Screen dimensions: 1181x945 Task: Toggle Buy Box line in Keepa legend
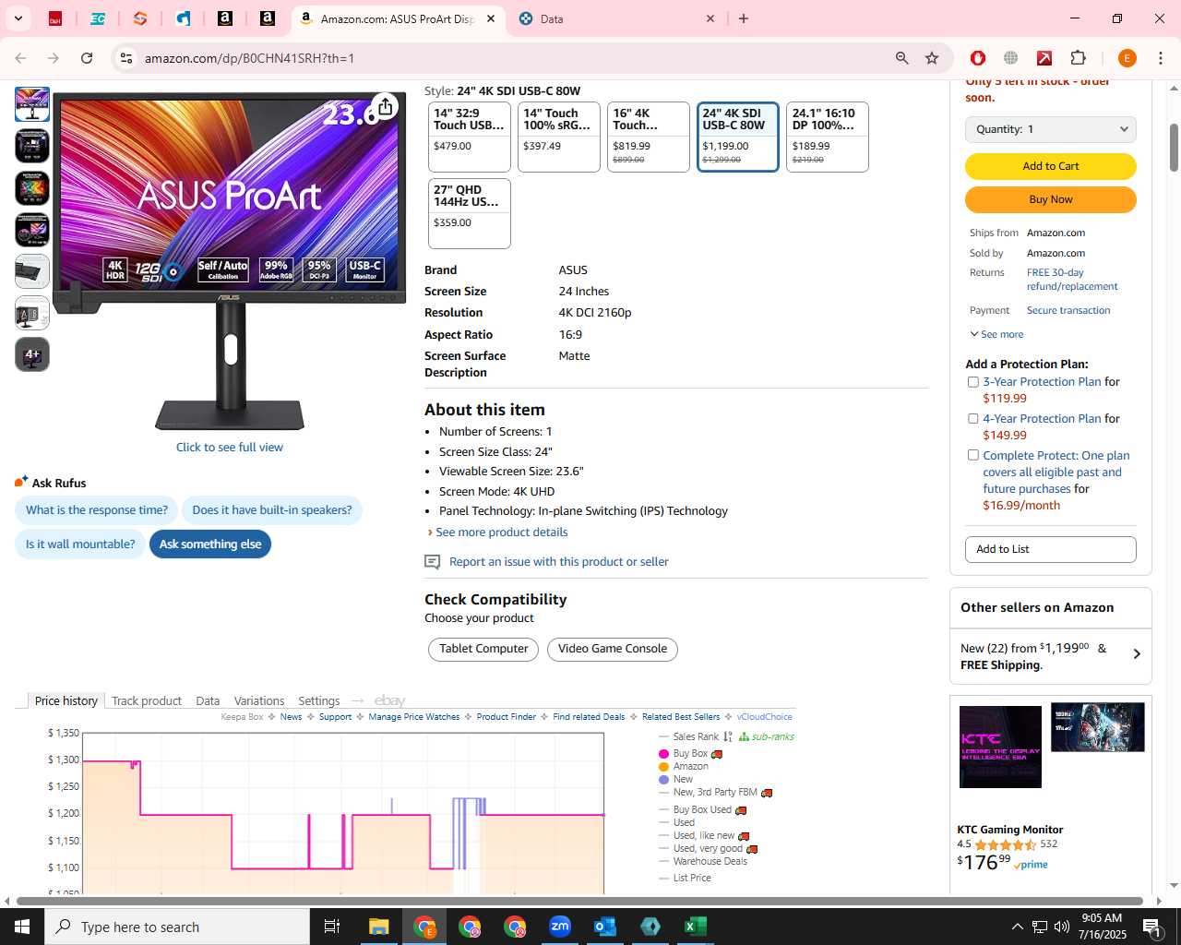click(690, 754)
